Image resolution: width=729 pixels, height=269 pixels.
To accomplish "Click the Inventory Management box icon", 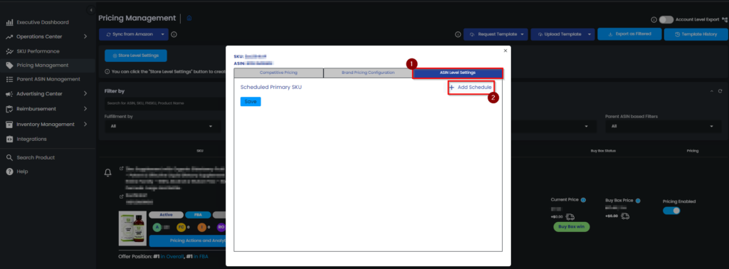I will (9, 125).
